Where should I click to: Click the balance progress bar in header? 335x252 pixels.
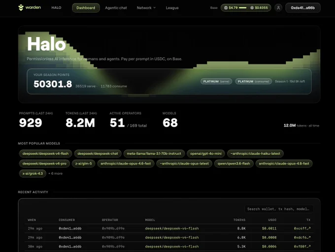pos(243,8)
